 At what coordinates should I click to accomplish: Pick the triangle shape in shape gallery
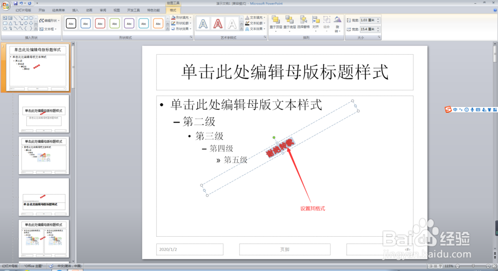[10, 23]
